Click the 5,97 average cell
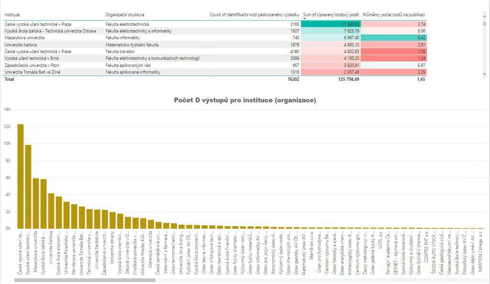Screen dimensions: 490x284 tap(394, 65)
